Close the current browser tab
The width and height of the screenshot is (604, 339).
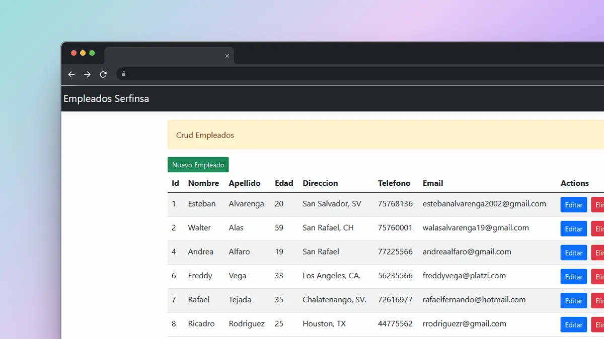click(227, 56)
